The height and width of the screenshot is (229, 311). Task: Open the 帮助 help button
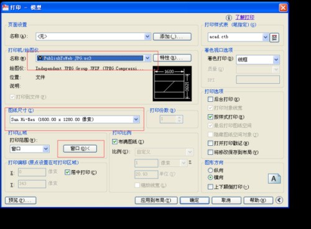(x=258, y=200)
